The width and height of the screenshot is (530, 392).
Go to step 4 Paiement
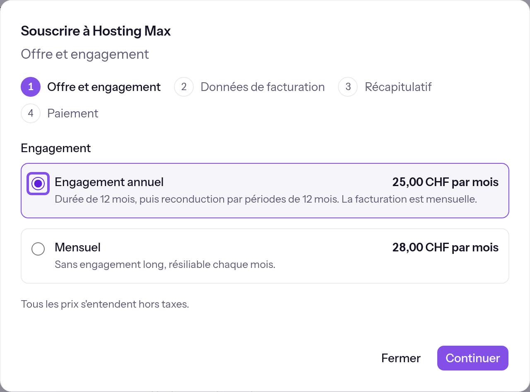click(60, 113)
